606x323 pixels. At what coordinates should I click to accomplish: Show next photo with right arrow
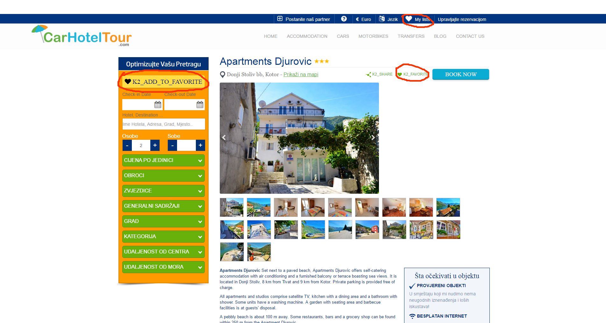pyautogui.click(x=373, y=138)
